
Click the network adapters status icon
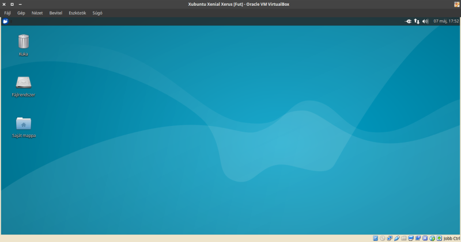tap(390, 238)
